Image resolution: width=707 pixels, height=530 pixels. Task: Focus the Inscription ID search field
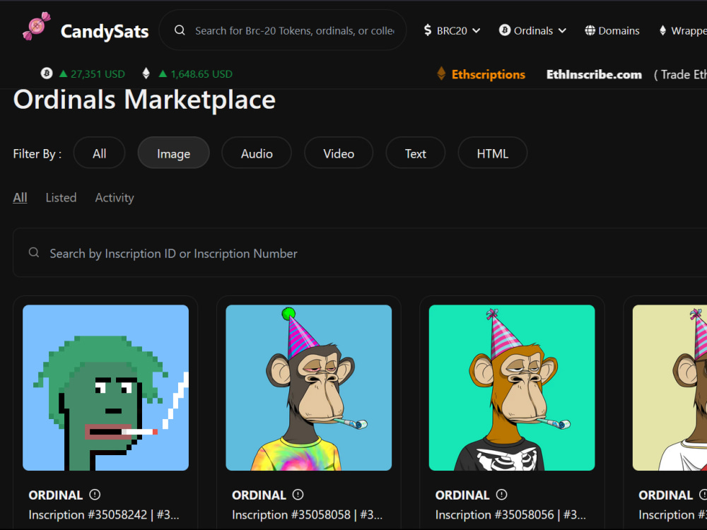coord(360,252)
